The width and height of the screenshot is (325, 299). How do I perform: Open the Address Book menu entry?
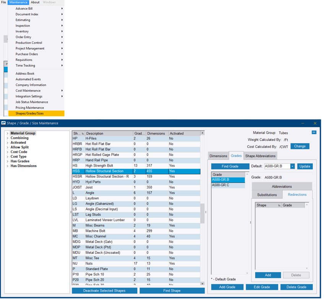(36, 74)
